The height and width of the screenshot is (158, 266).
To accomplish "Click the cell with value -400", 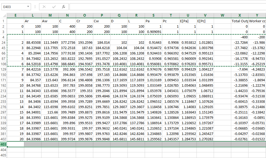I will click(x=240, y=37).
